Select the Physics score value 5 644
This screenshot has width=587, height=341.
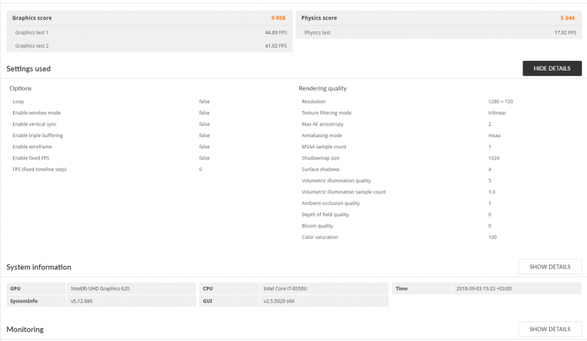tap(567, 18)
